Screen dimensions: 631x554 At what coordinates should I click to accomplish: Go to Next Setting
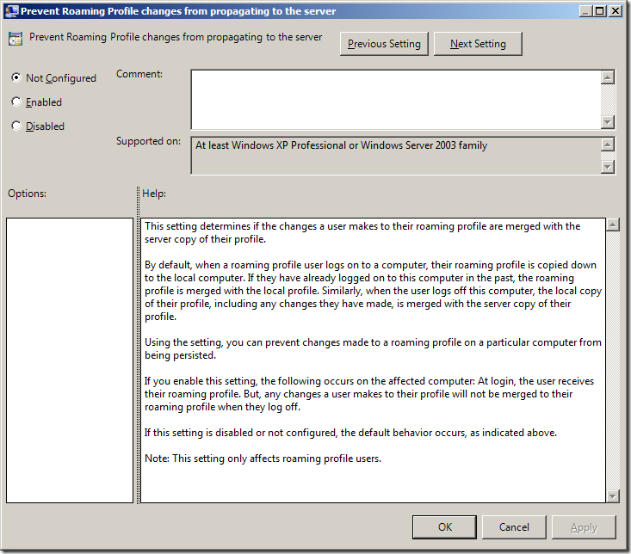click(x=478, y=44)
